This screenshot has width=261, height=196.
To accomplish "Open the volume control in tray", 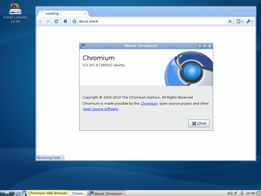I will point(230,193).
